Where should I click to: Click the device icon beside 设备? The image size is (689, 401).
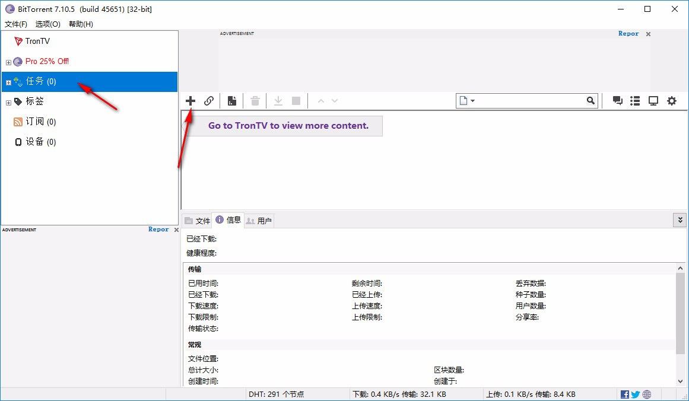(18, 142)
